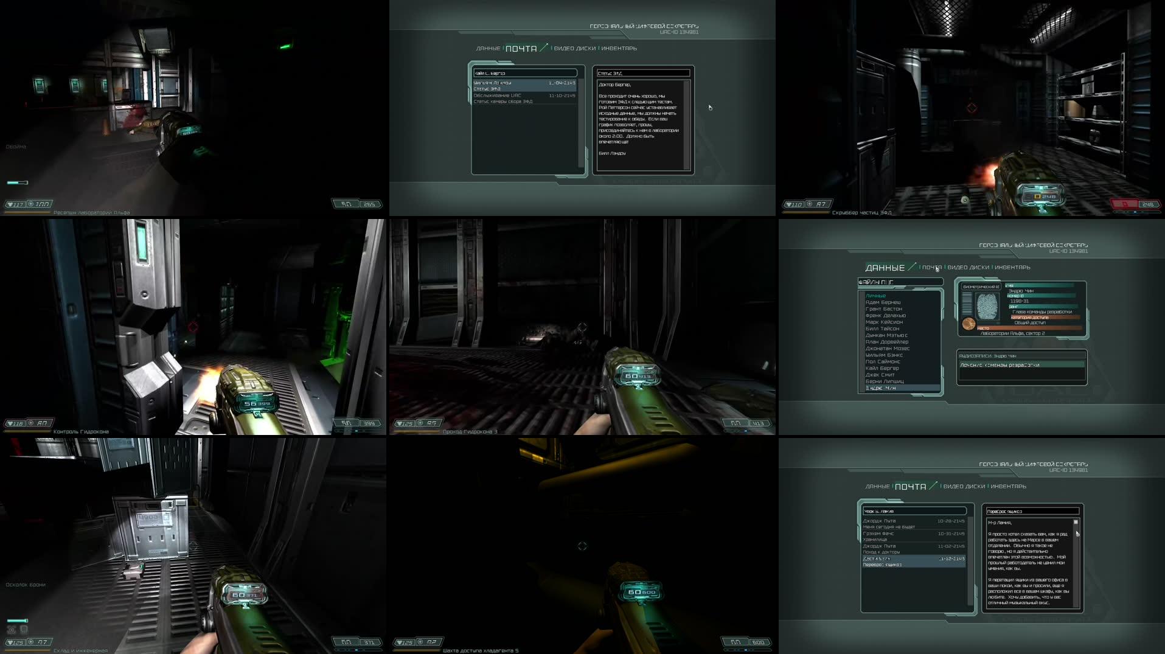Select highlighted Эндрю Чин file entry
This screenshot has width=1165, height=654.
902,388
